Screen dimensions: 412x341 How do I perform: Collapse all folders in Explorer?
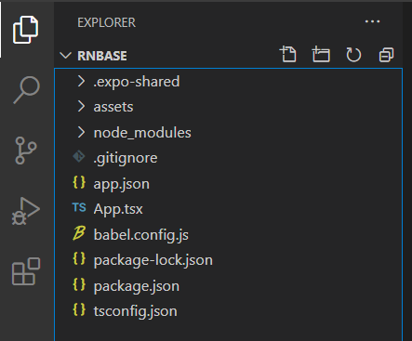pyautogui.click(x=386, y=55)
